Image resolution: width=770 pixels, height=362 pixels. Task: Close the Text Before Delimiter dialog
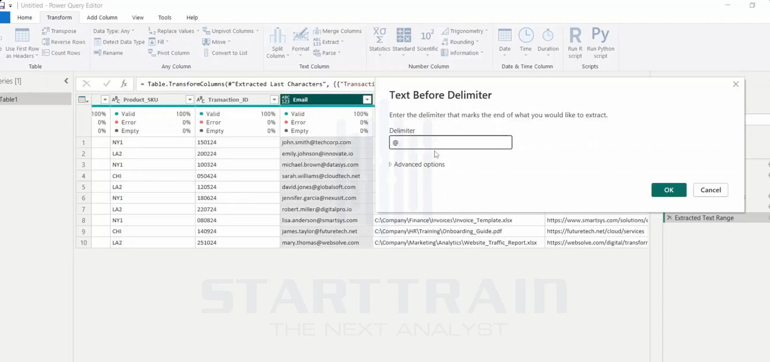(736, 84)
